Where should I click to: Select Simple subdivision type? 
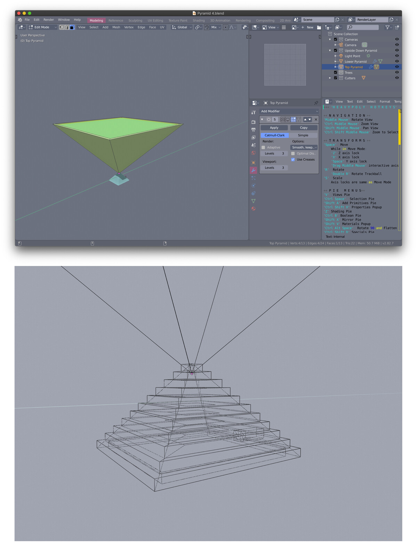pos(303,135)
